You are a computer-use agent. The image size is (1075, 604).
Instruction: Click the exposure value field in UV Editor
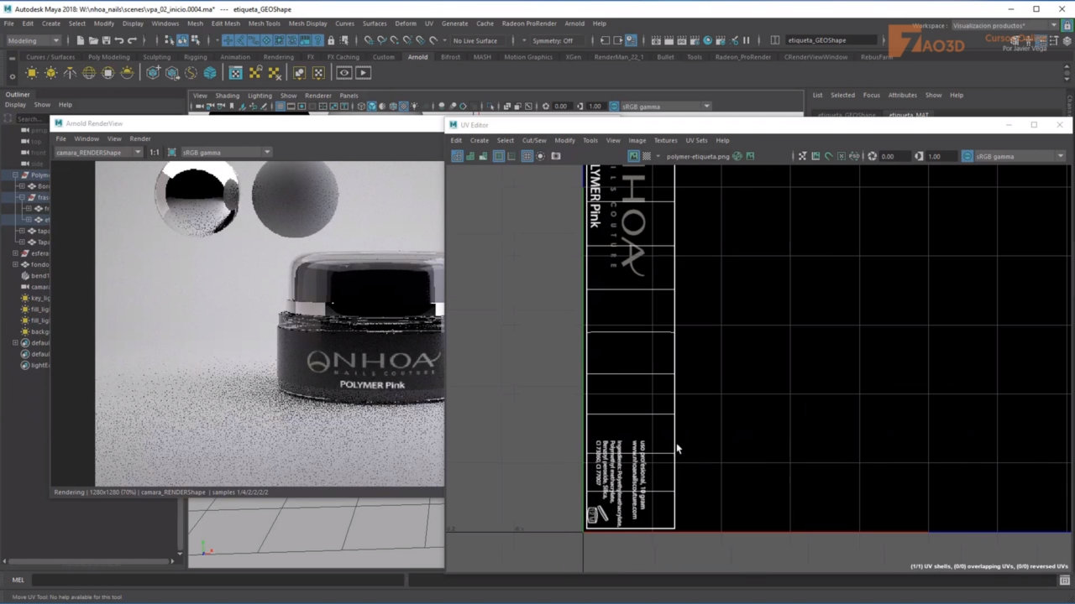coord(894,156)
